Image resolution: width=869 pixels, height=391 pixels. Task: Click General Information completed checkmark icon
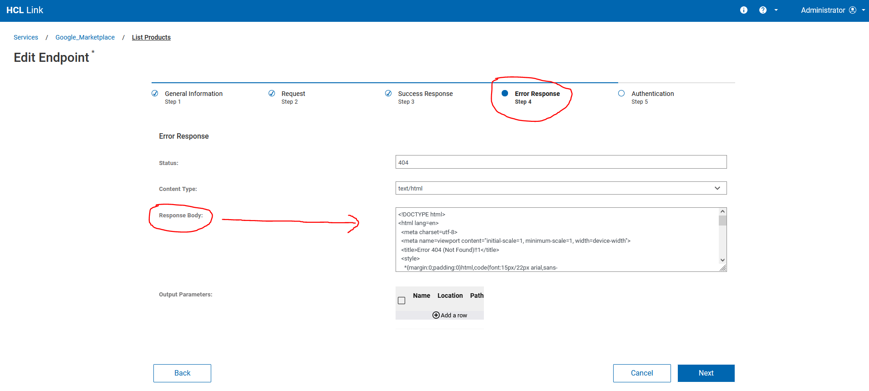coord(155,93)
